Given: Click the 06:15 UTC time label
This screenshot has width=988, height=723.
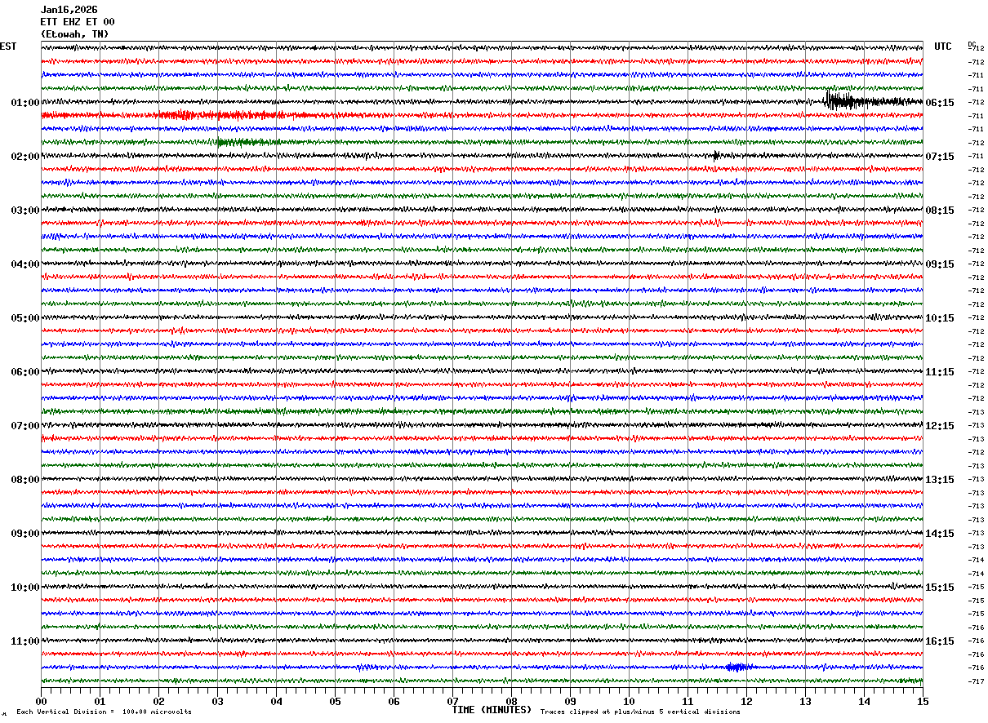Looking at the screenshot, I should [x=940, y=103].
